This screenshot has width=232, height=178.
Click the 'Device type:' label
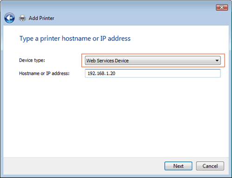point(32,60)
